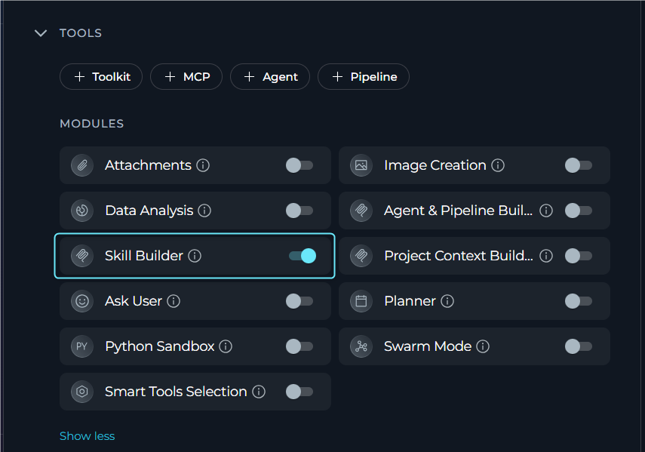Turn on the Ask User toggle
The image size is (645, 452).
point(299,301)
